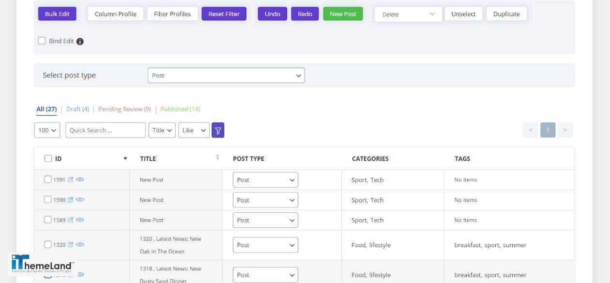Enable the Bind Edit checkbox
This screenshot has height=283, width=610.
coord(42,41)
